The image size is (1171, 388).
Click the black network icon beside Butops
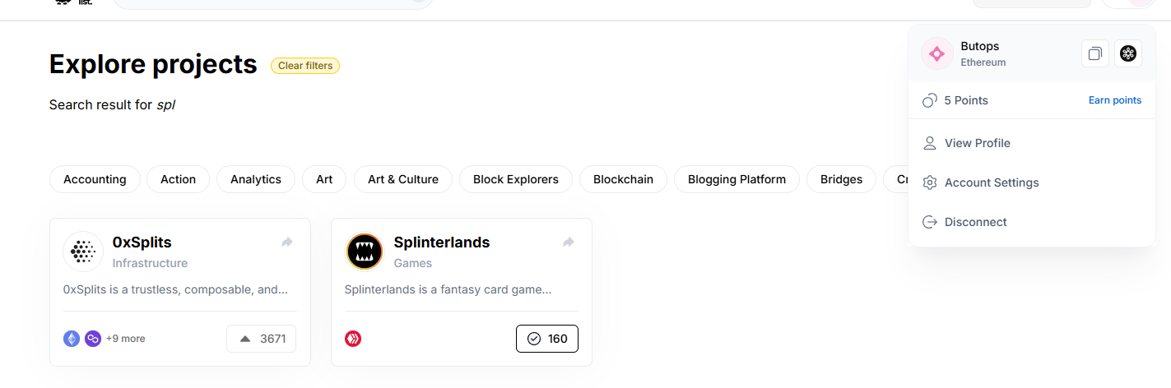pyautogui.click(x=1128, y=54)
